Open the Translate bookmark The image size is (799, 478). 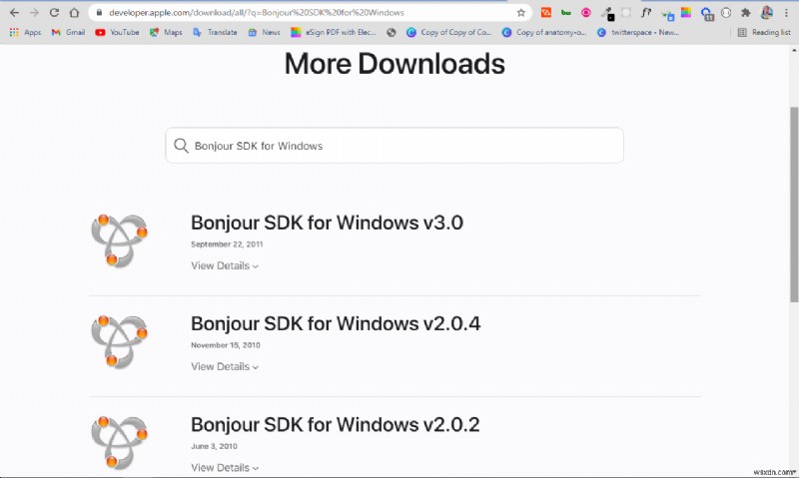point(215,32)
